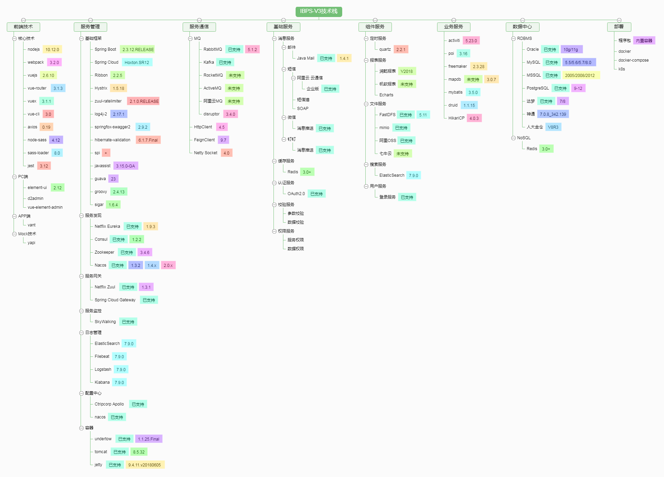Select the Kafka node
Viewport: 664px width, 477px height.
(209, 62)
